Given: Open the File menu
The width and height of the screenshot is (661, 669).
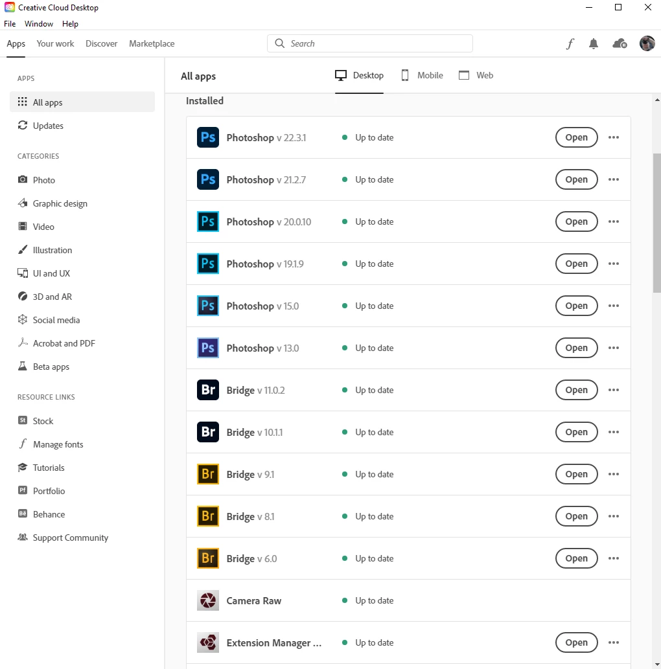Looking at the screenshot, I should (10, 24).
